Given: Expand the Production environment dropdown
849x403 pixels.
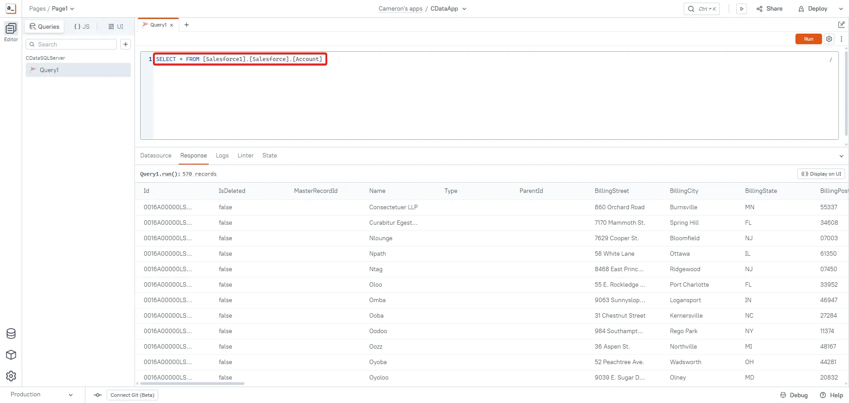Looking at the screenshot, I should click(x=70, y=395).
